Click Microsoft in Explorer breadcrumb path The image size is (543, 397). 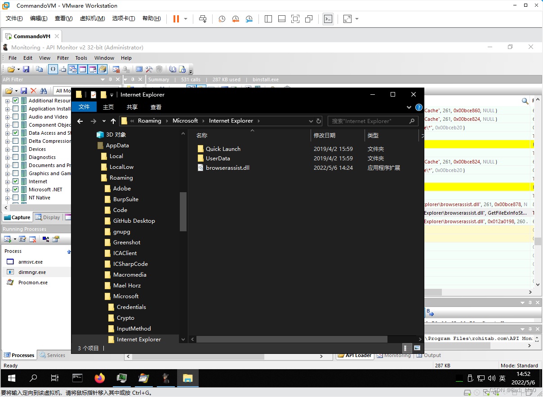pos(185,121)
